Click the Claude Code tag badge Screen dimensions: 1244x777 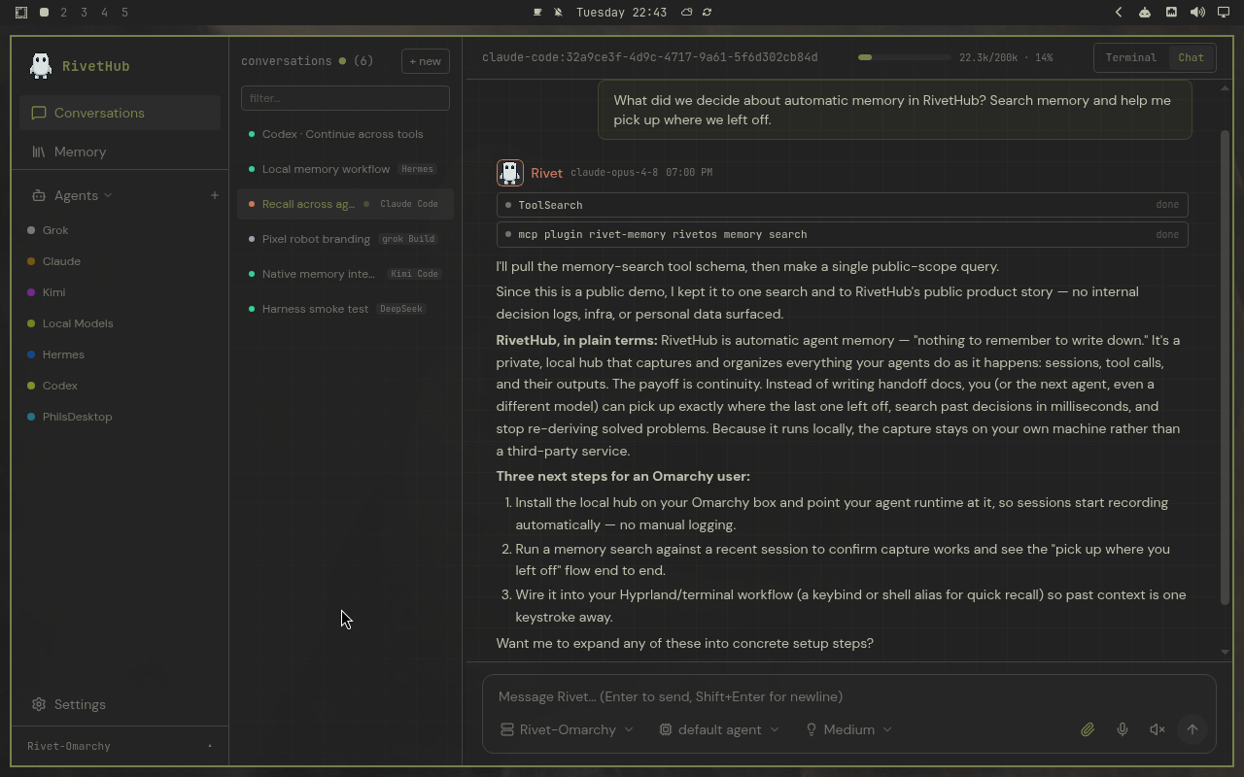click(409, 204)
